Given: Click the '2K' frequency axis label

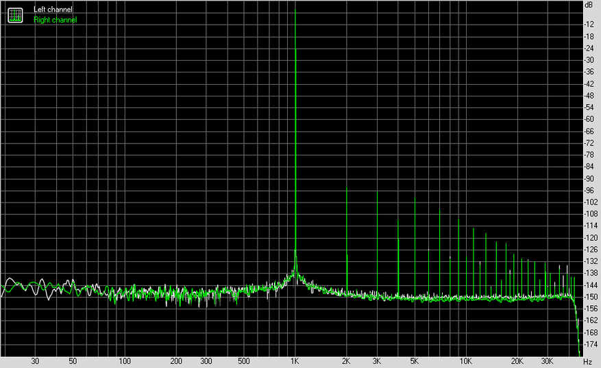Looking at the screenshot, I should 346,361.
